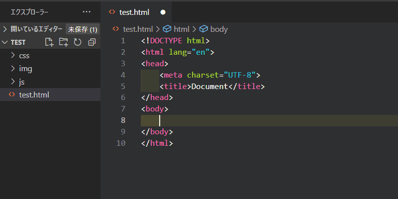Expand the css folder
Viewport: 398px width, 199px height.
tap(13, 55)
